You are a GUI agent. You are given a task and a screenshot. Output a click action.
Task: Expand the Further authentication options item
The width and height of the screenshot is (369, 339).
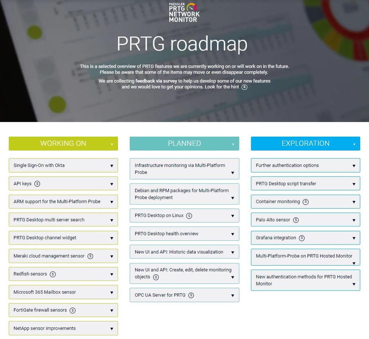pos(354,165)
